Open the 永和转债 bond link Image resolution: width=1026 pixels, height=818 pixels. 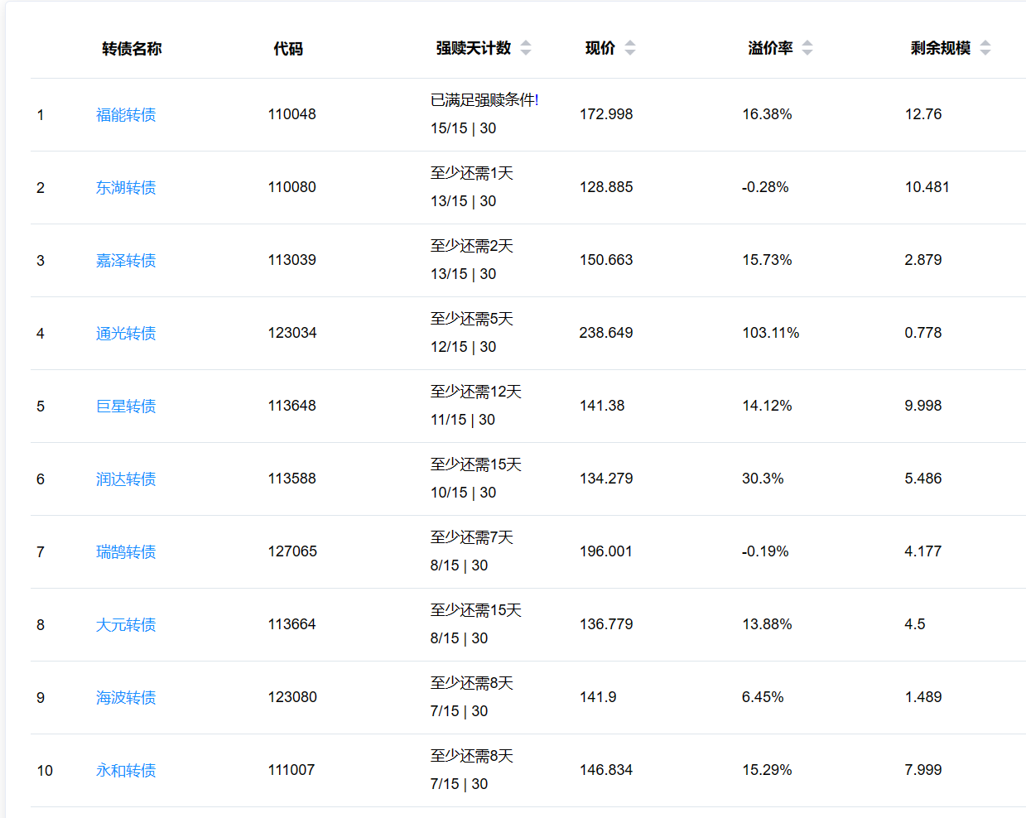click(126, 771)
